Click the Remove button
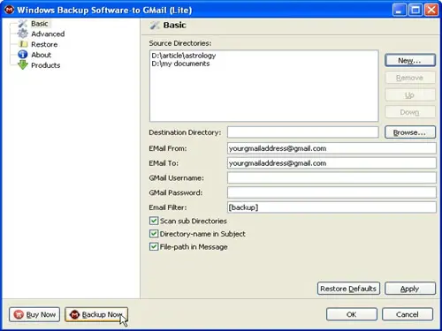 pyautogui.click(x=410, y=78)
